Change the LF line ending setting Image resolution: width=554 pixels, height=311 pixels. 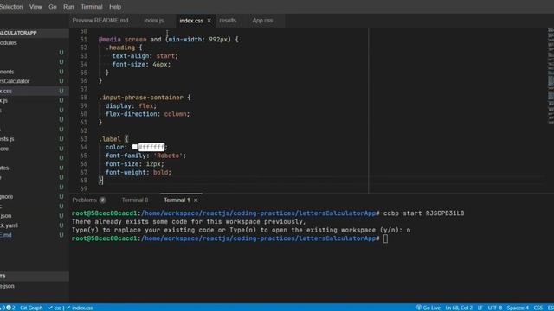tap(480, 308)
